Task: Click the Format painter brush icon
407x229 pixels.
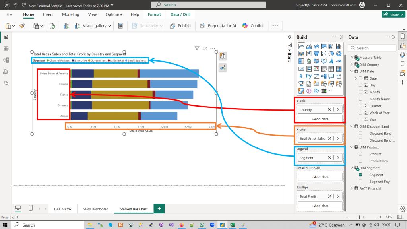Action: [x=22, y=26]
